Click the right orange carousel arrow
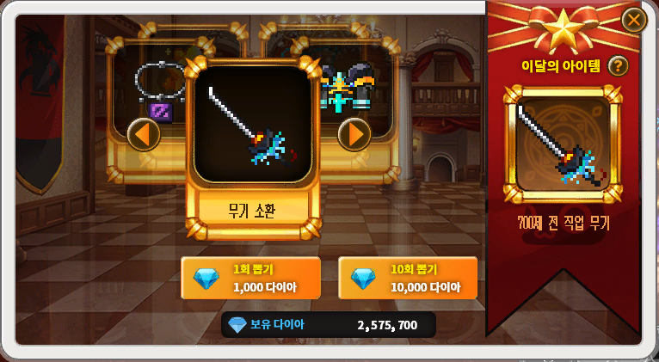Screen dimensions: 659x362 click(354, 134)
